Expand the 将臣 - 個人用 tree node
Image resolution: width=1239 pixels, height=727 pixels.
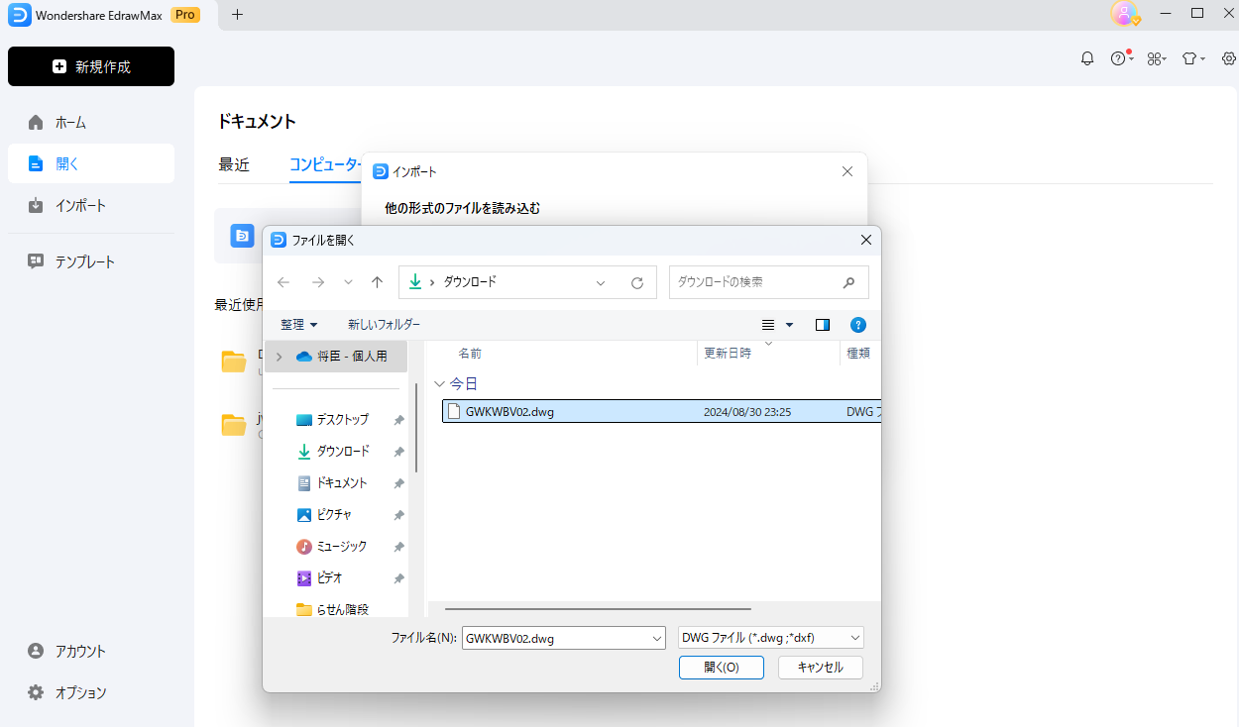click(279, 357)
